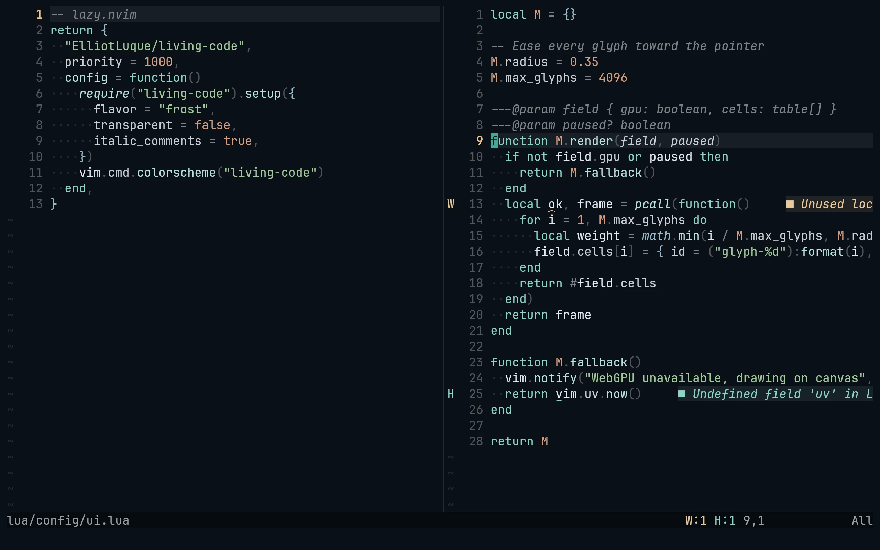880x550 pixels.
Task: Click the 'true' value of italic_comments
Action: click(x=238, y=141)
